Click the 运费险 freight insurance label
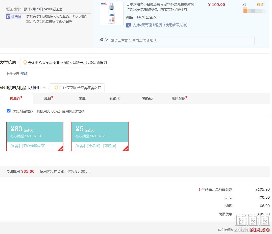Viewport: 272px width, 234px height. 16,17
